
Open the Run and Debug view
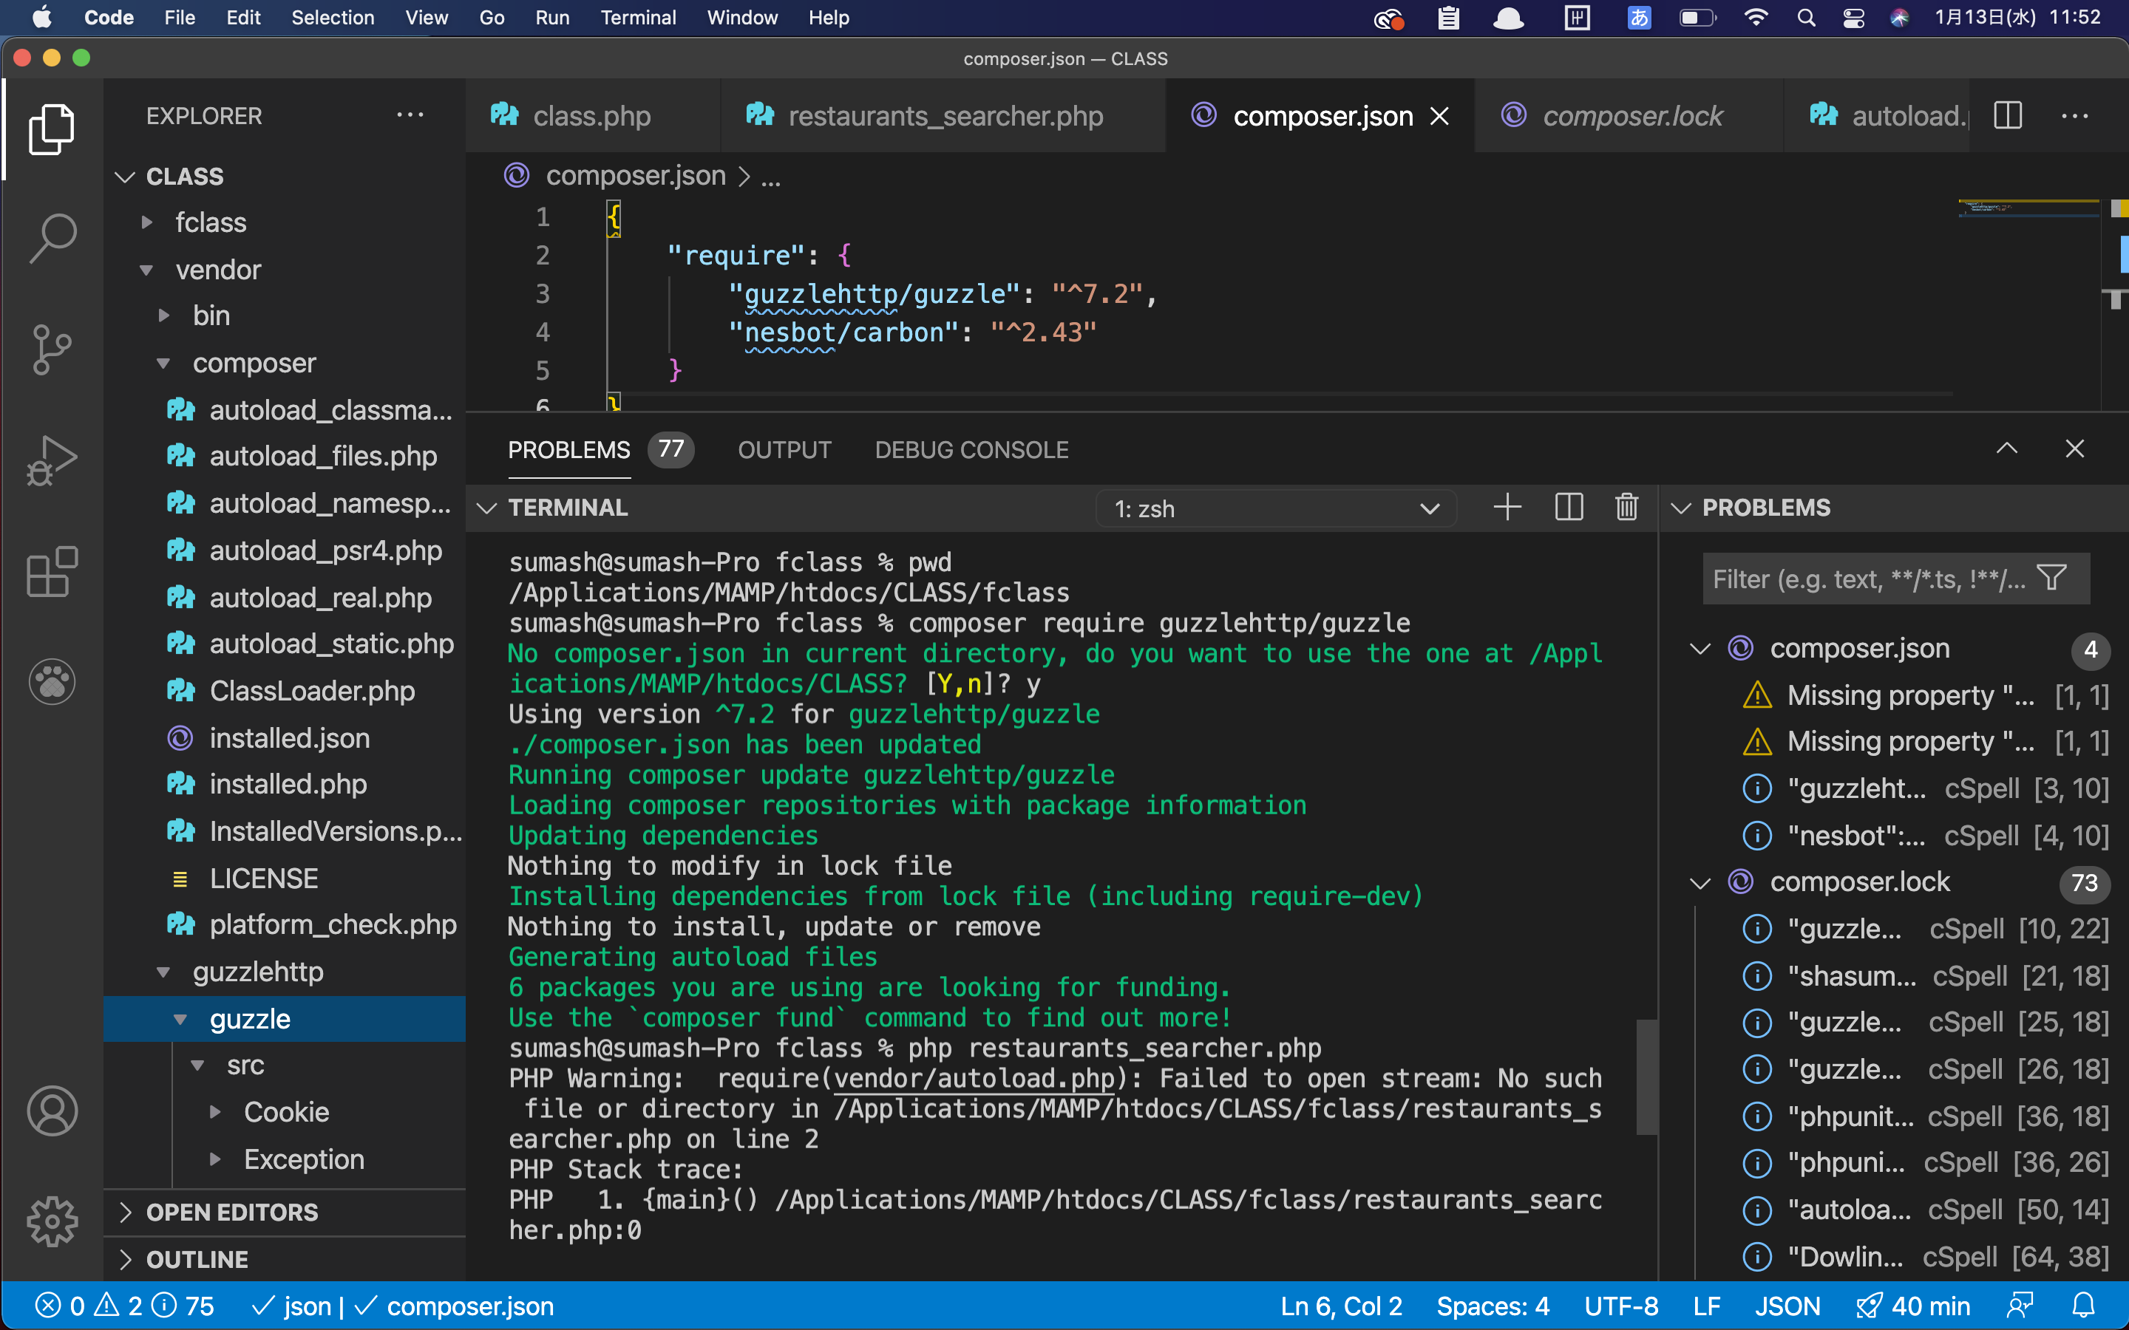coord(51,459)
